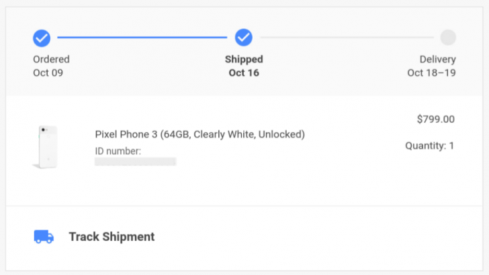Screen dimensions: 489x275
Task: Open the Track Shipment link
Action: pos(112,237)
